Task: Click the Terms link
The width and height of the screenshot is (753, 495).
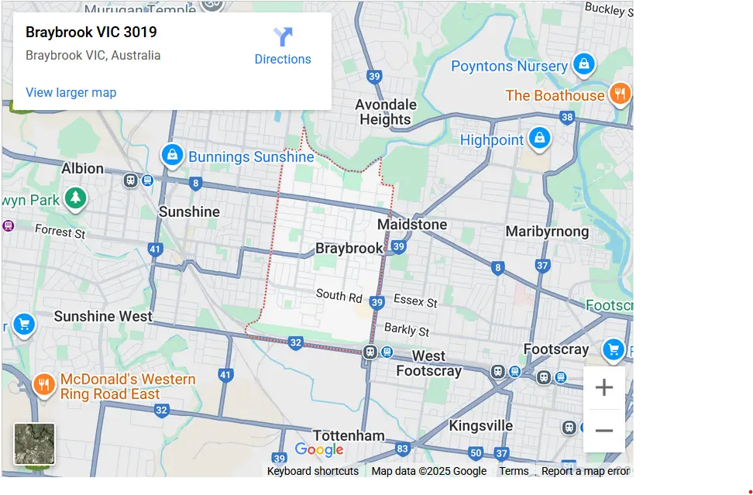Action: [514, 471]
